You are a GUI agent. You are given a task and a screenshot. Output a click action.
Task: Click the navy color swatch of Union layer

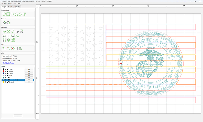4,73
